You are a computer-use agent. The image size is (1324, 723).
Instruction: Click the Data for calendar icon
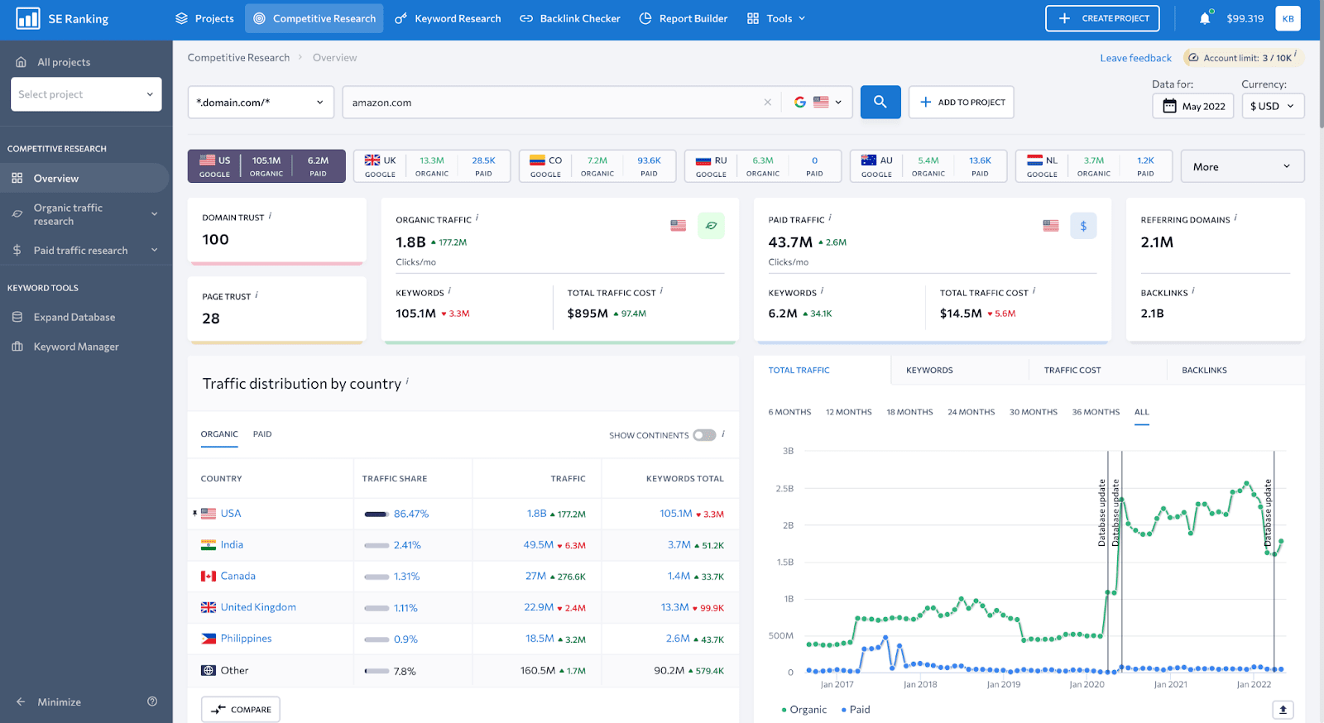point(1169,106)
